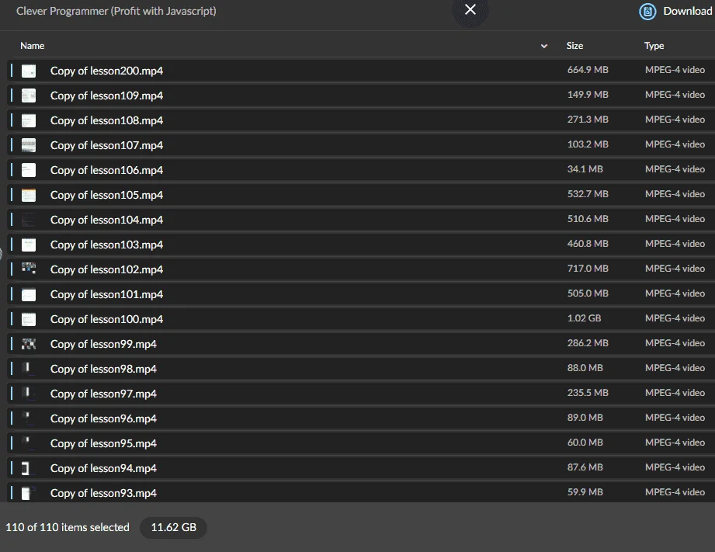The width and height of the screenshot is (715, 552).
Task: Click the video icon for lesson106.mp4
Action: point(29,170)
